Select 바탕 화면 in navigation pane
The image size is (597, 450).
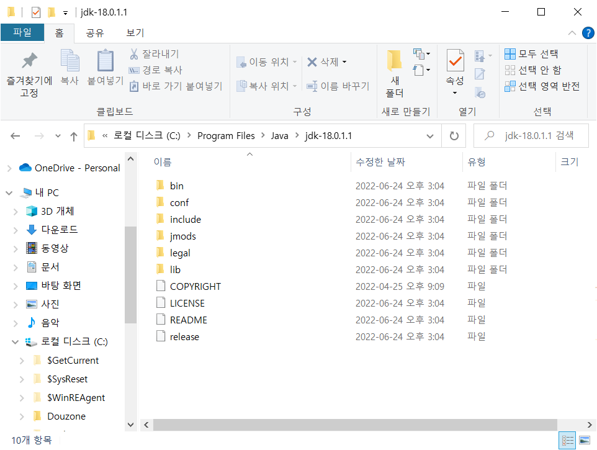[61, 286]
